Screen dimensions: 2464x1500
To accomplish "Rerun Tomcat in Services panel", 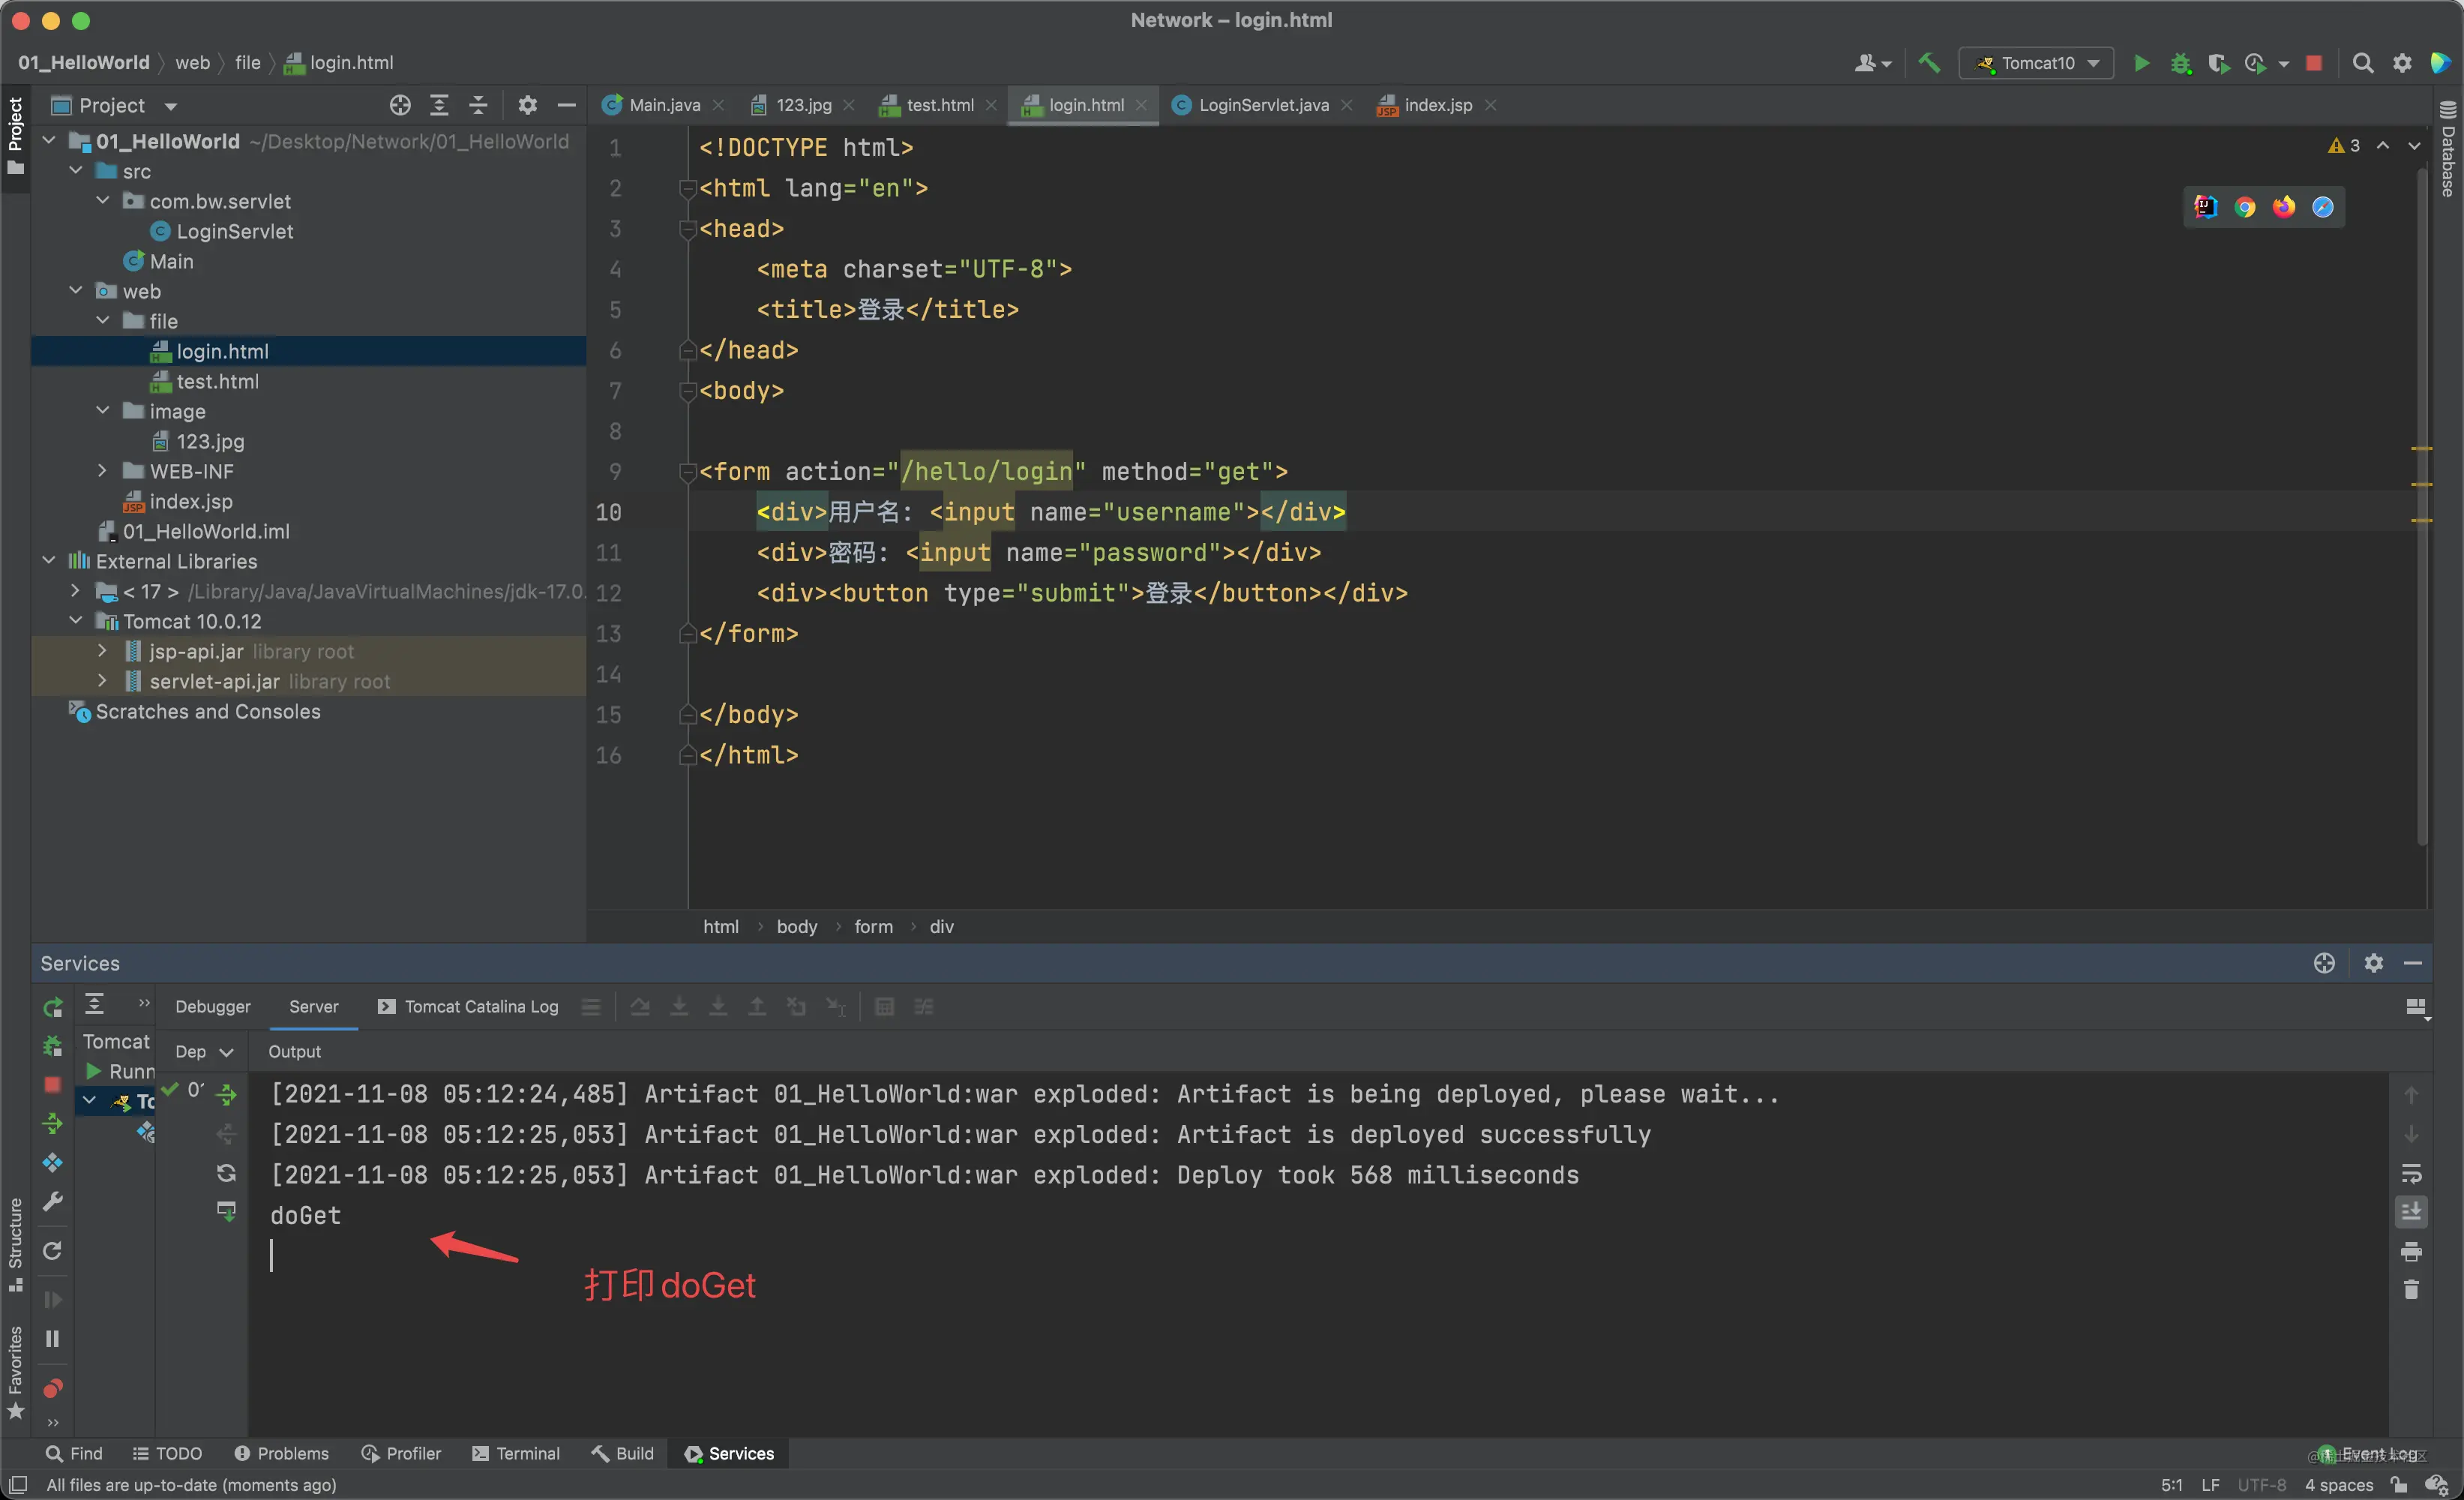I will pyautogui.click(x=53, y=1007).
